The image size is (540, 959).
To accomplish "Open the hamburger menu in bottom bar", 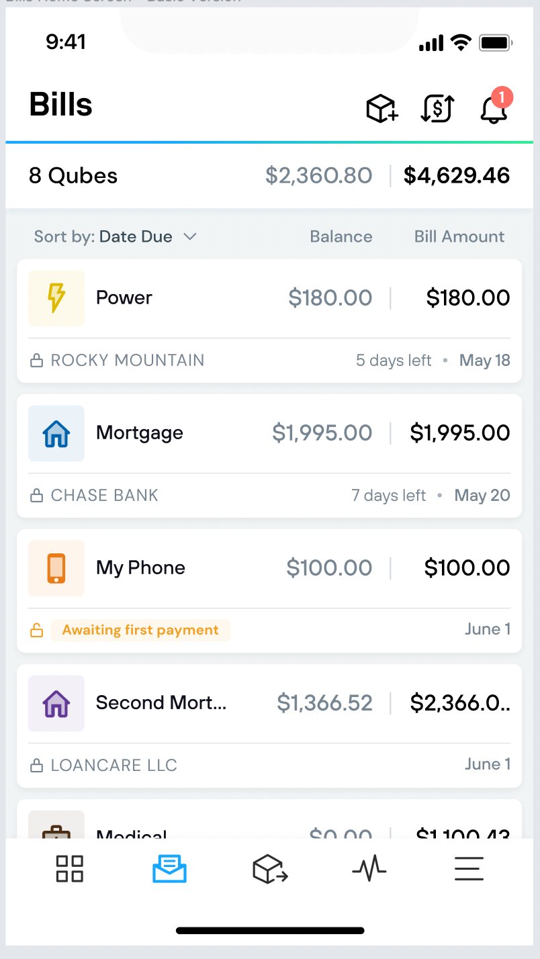I will click(x=469, y=868).
